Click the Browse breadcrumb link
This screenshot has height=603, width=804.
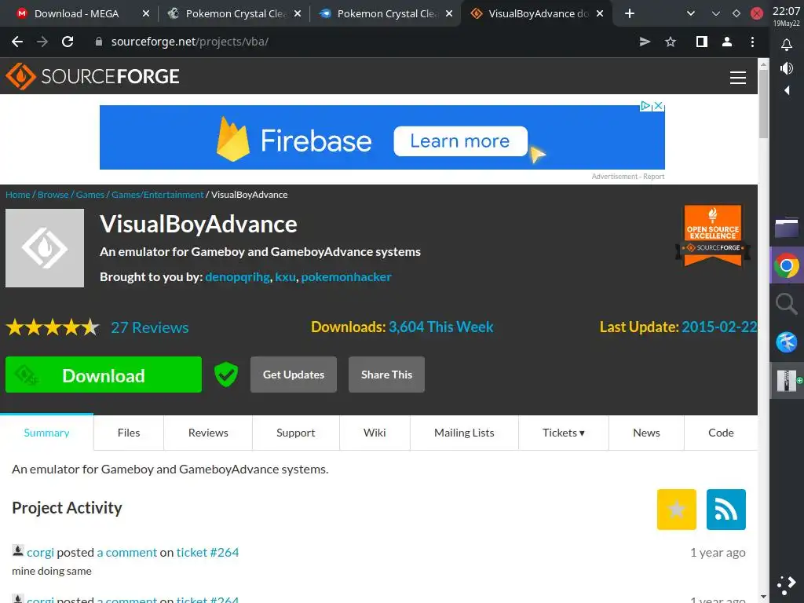point(53,195)
